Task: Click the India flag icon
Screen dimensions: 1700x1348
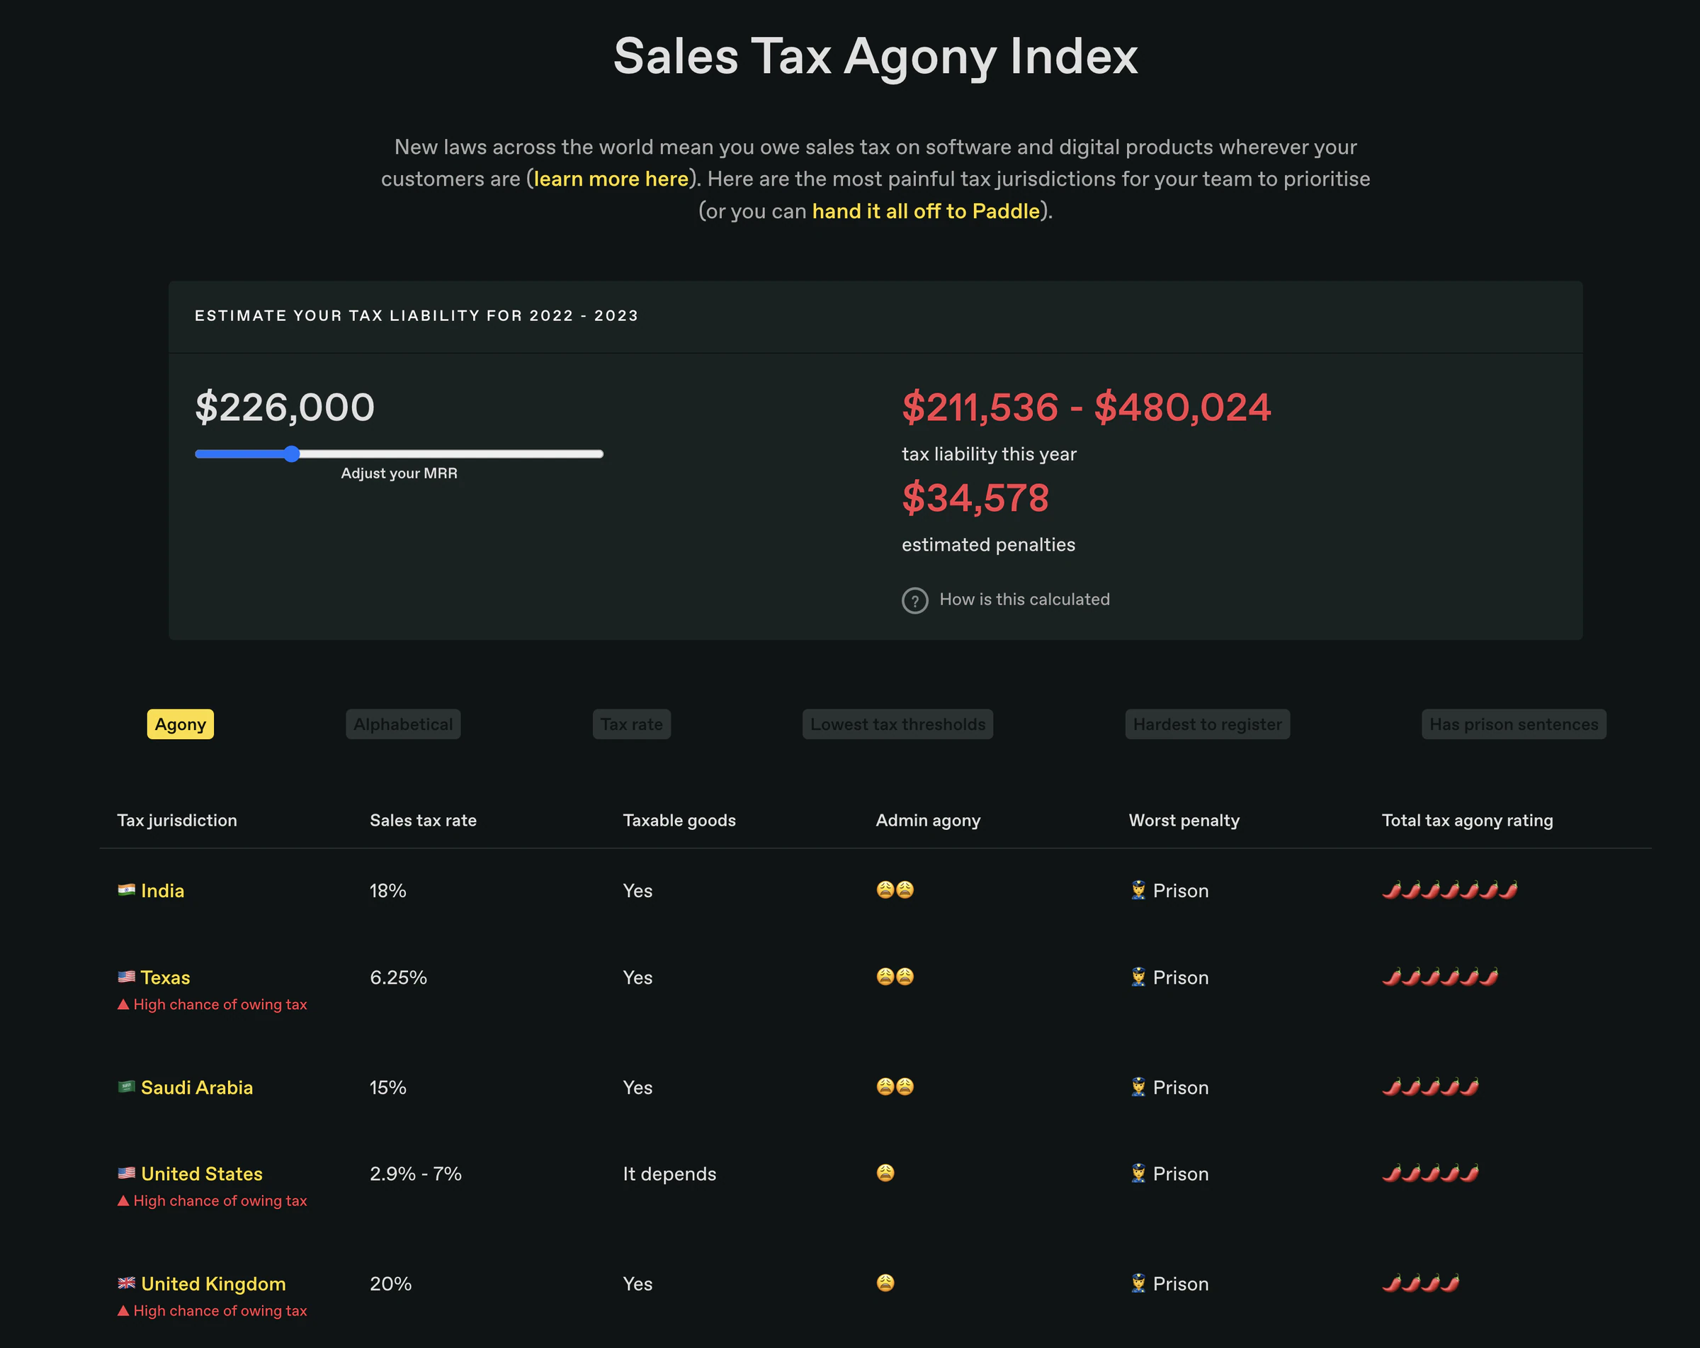Action: point(126,890)
